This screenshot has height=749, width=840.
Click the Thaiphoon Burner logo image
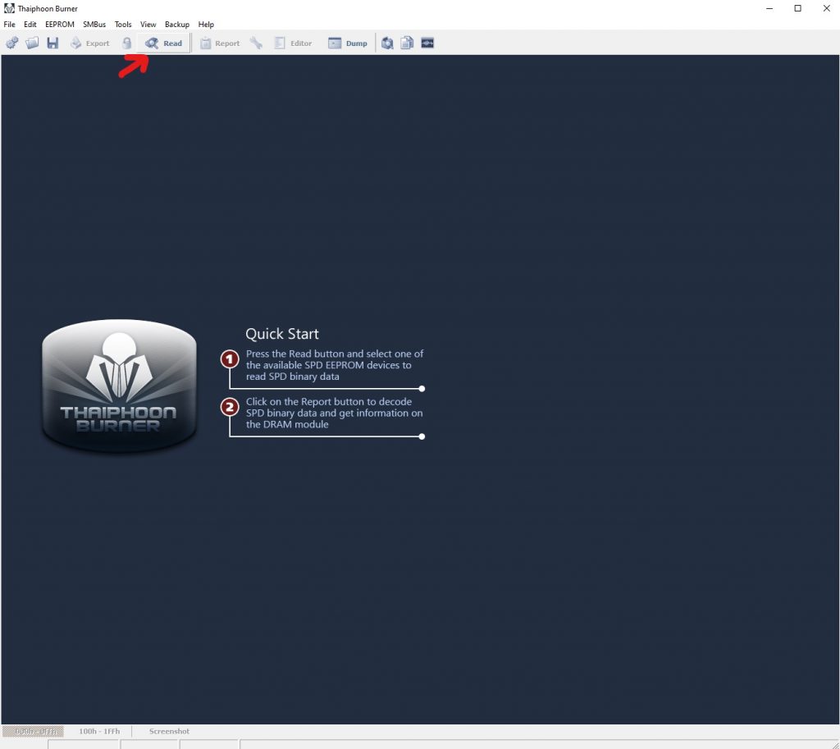pos(119,386)
